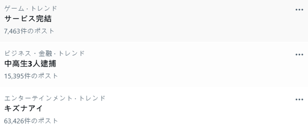Open more options for サービス完結 trend

click(299, 10)
